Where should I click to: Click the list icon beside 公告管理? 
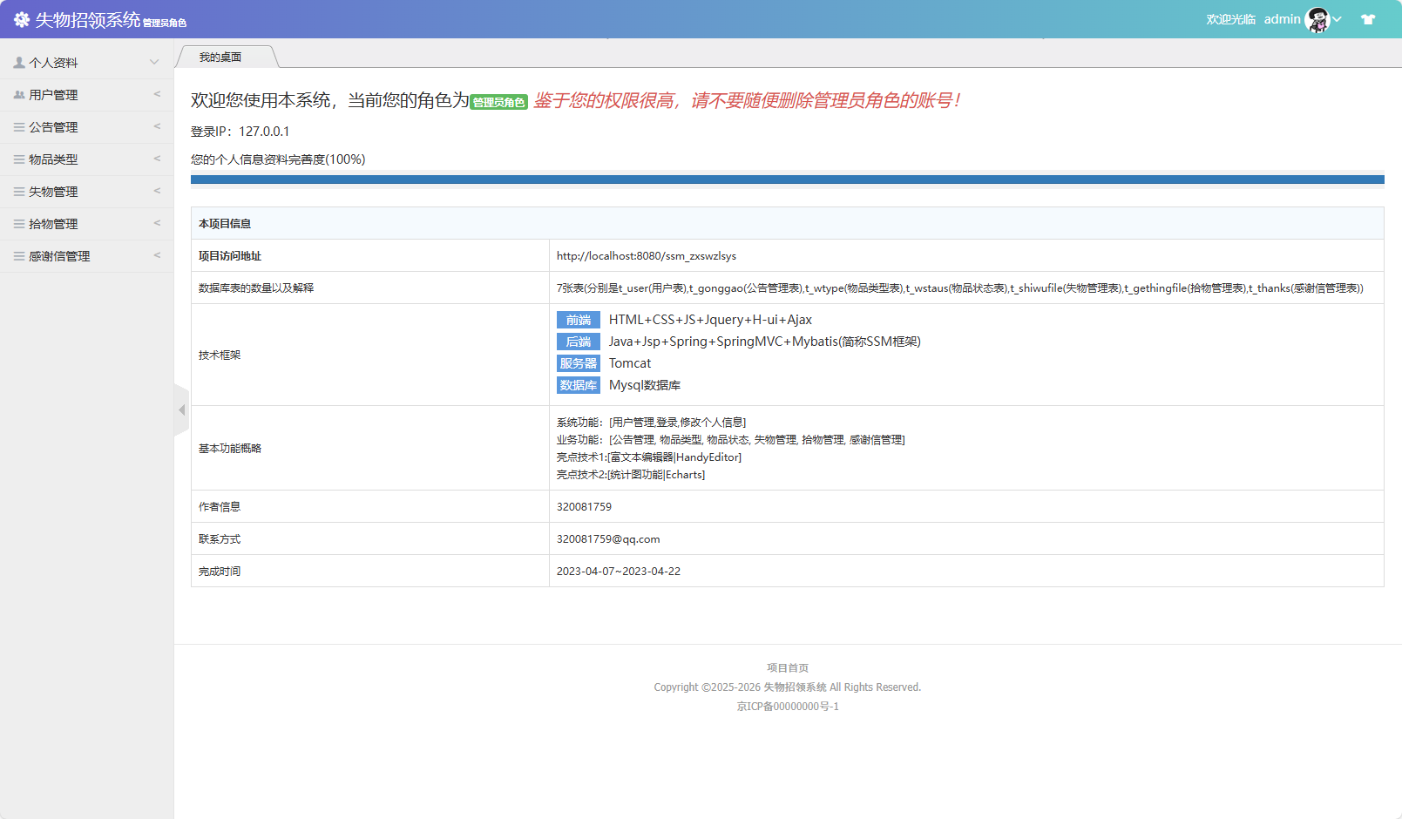coord(19,127)
